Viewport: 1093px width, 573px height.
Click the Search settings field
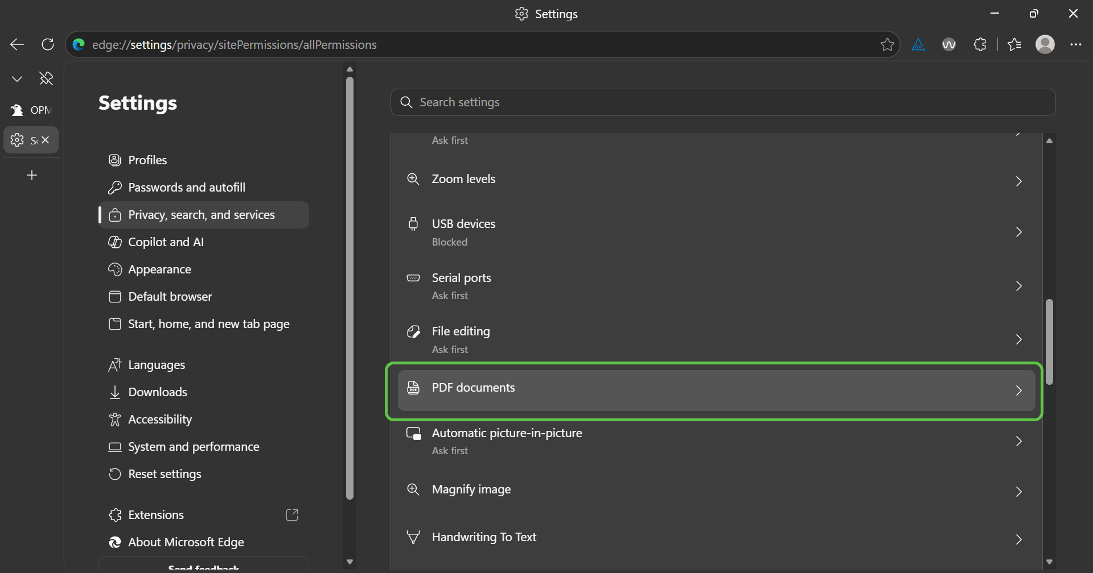point(723,102)
